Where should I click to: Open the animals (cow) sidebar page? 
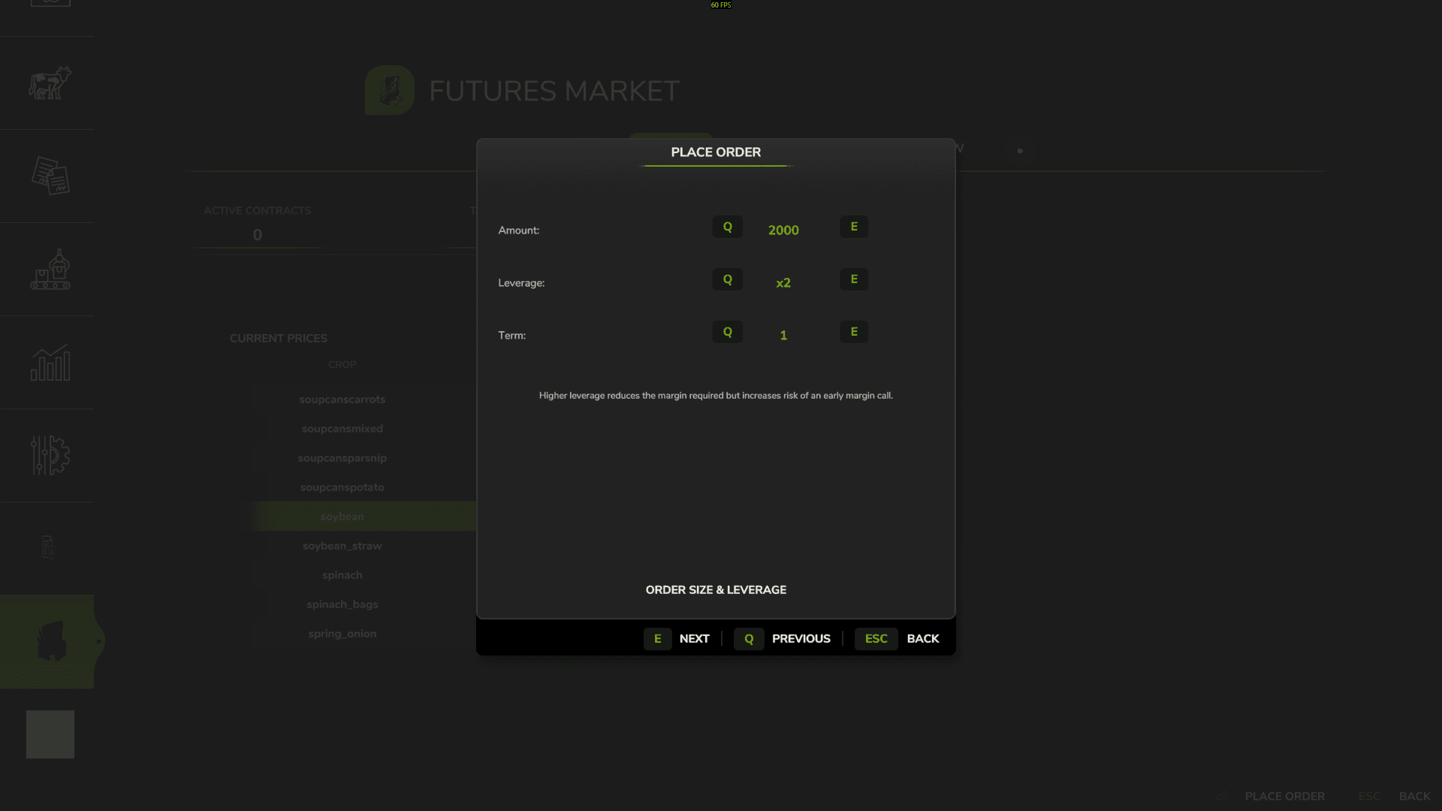[50, 83]
